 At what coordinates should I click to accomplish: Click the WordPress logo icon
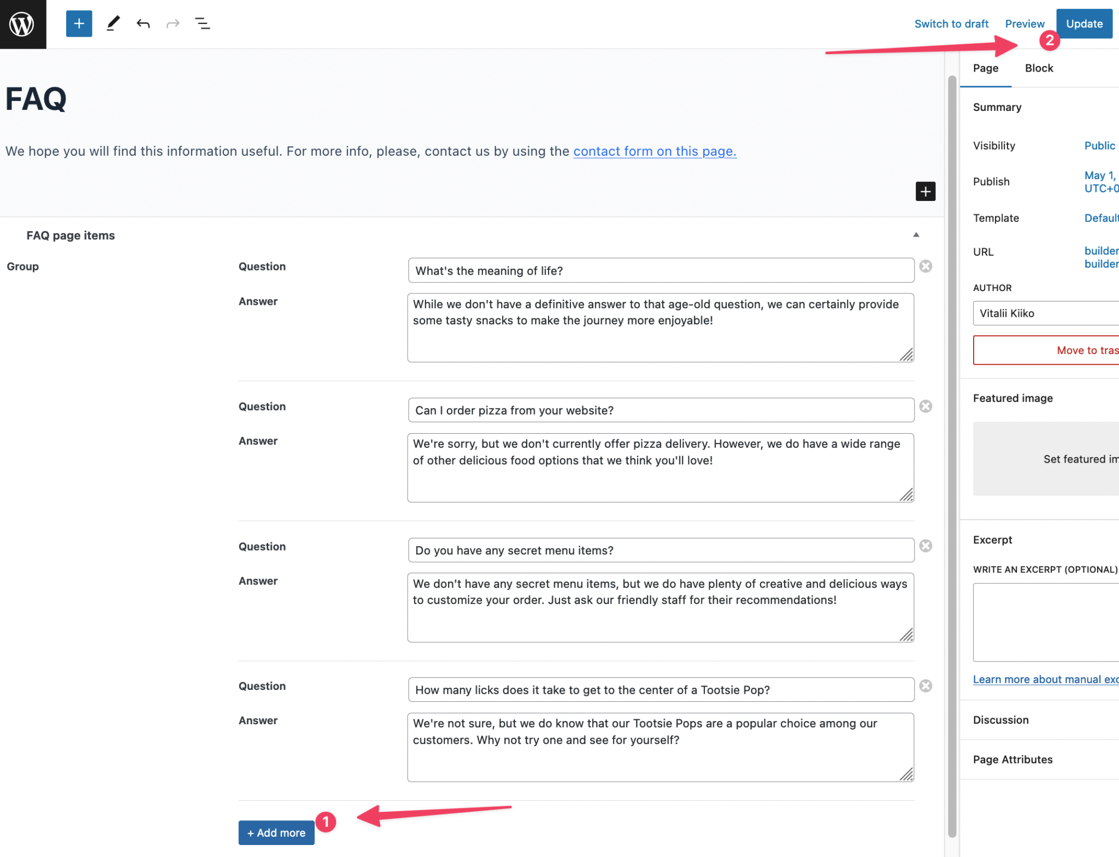[x=22, y=23]
